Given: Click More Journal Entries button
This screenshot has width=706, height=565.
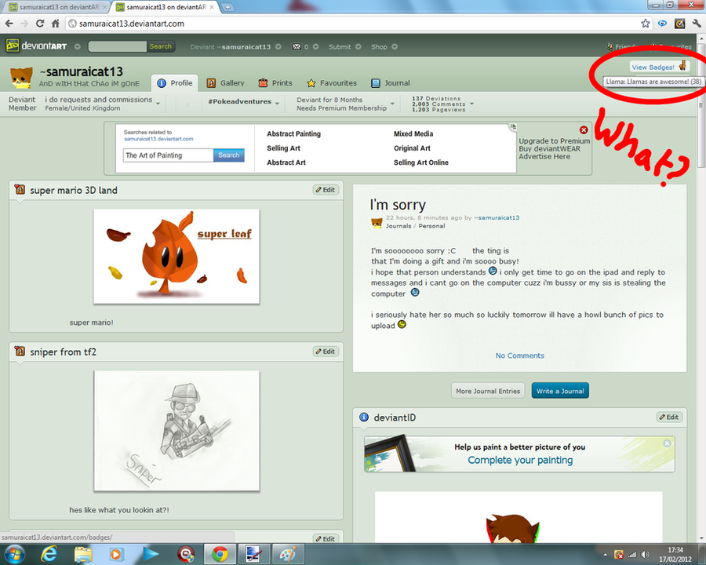Looking at the screenshot, I should tap(488, 391).
